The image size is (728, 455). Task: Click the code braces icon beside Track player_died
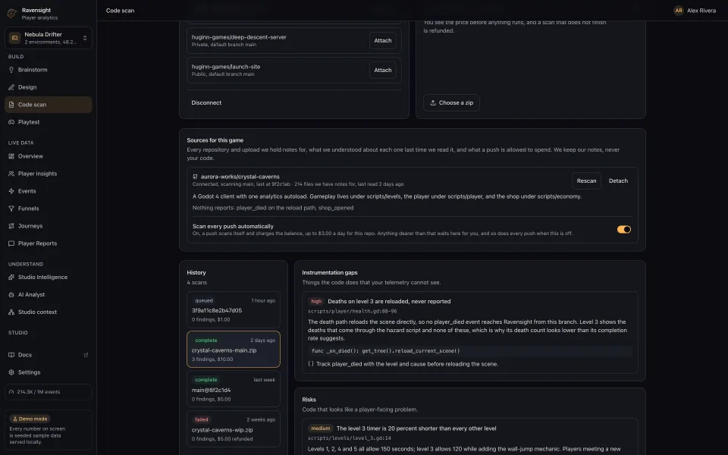[x=311, y=364]
